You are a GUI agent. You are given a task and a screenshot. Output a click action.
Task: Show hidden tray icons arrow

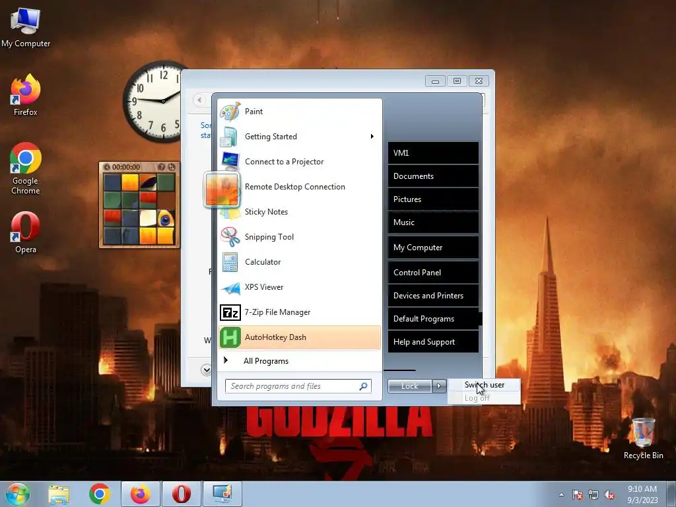561,494
